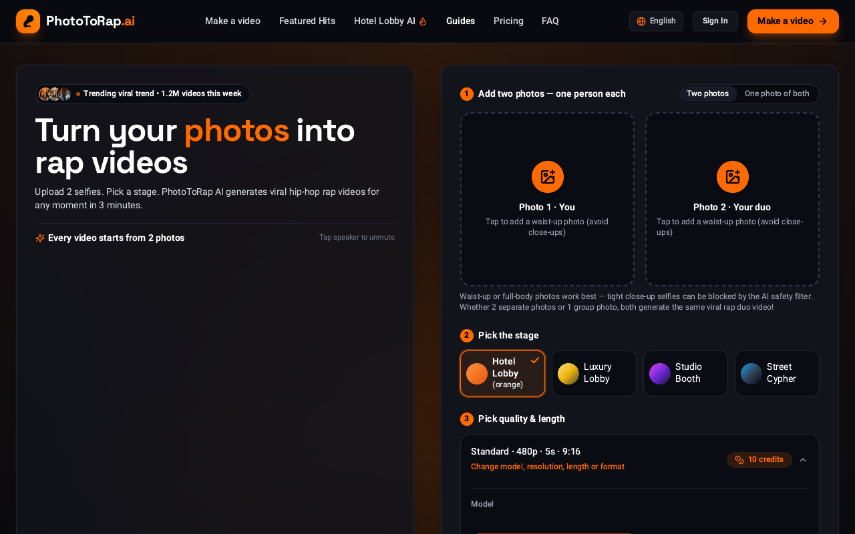
Task: Select the 'Two photos' mode
Action: tap(708, 94)
